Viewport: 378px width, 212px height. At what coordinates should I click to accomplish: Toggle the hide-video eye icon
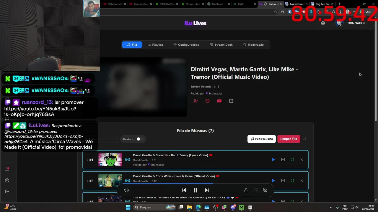click(265, 190)
